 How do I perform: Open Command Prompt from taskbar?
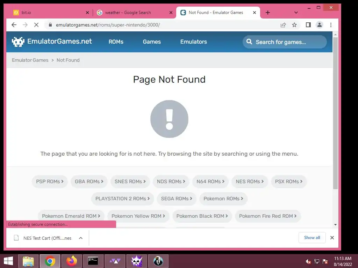coord(93,261)
